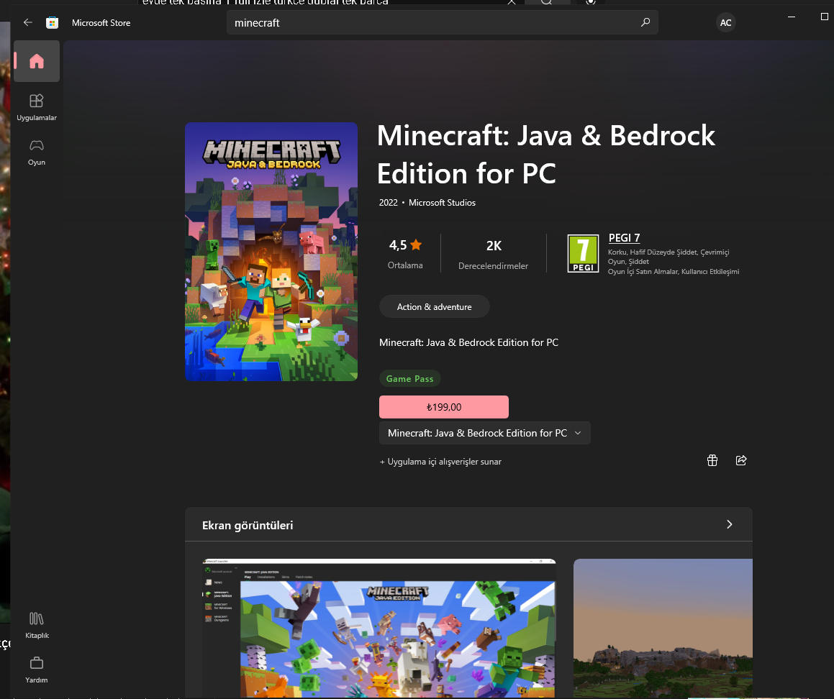Buy the game for ₺199,00

(443, 407)
